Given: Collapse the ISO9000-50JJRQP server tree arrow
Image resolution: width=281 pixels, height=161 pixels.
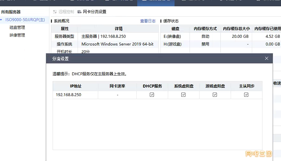Looking at the screenshot, I should pyautogui.click(x=1, y=20).
